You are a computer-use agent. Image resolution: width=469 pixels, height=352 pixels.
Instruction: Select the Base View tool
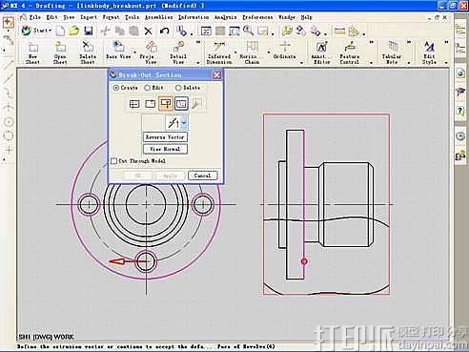(x=118, y=51)
